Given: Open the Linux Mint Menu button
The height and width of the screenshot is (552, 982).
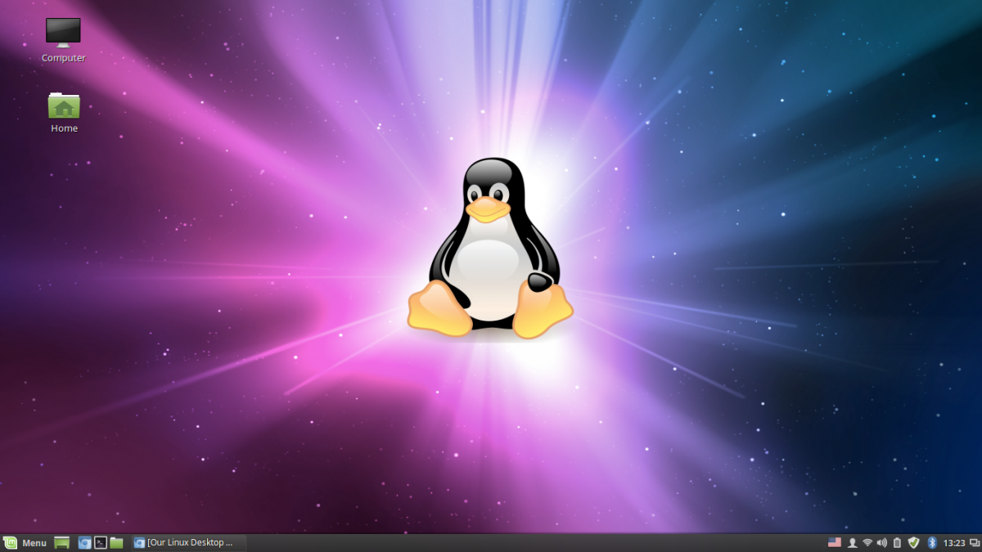Looking at the screenshot, I should 25,543.
